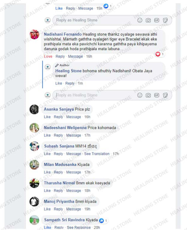Like Asanka Sanjaya's Price plz comment
187x230 pixels.
pos(47,117)
